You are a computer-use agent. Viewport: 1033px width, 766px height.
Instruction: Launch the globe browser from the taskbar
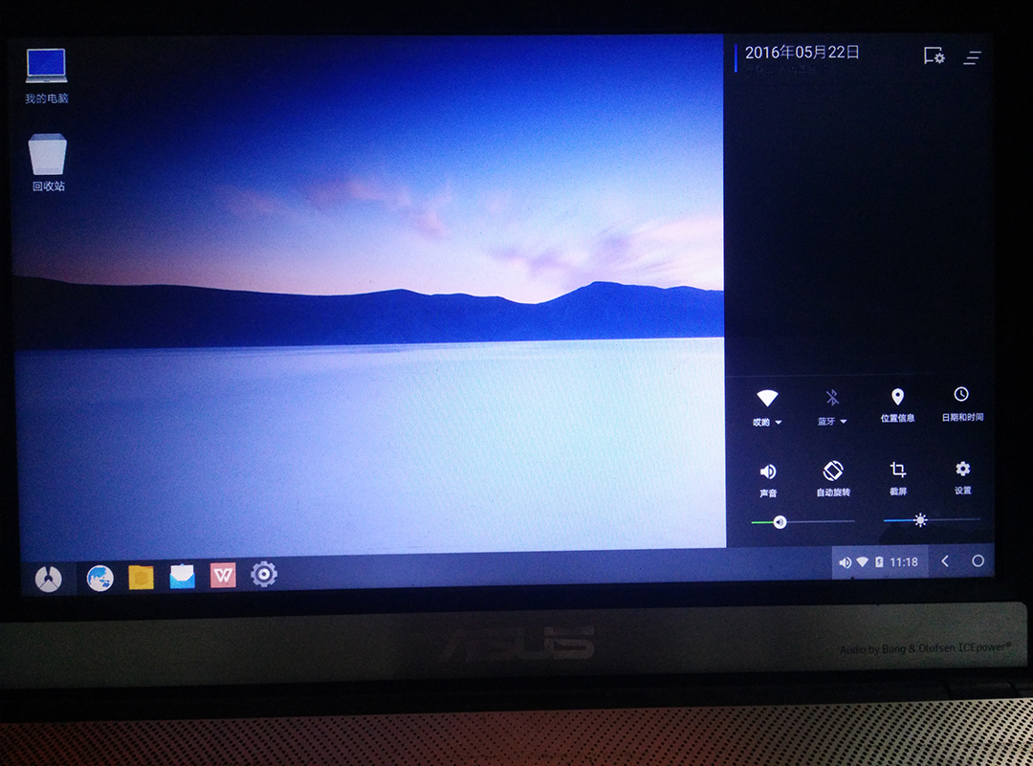(x=100, y=578)
